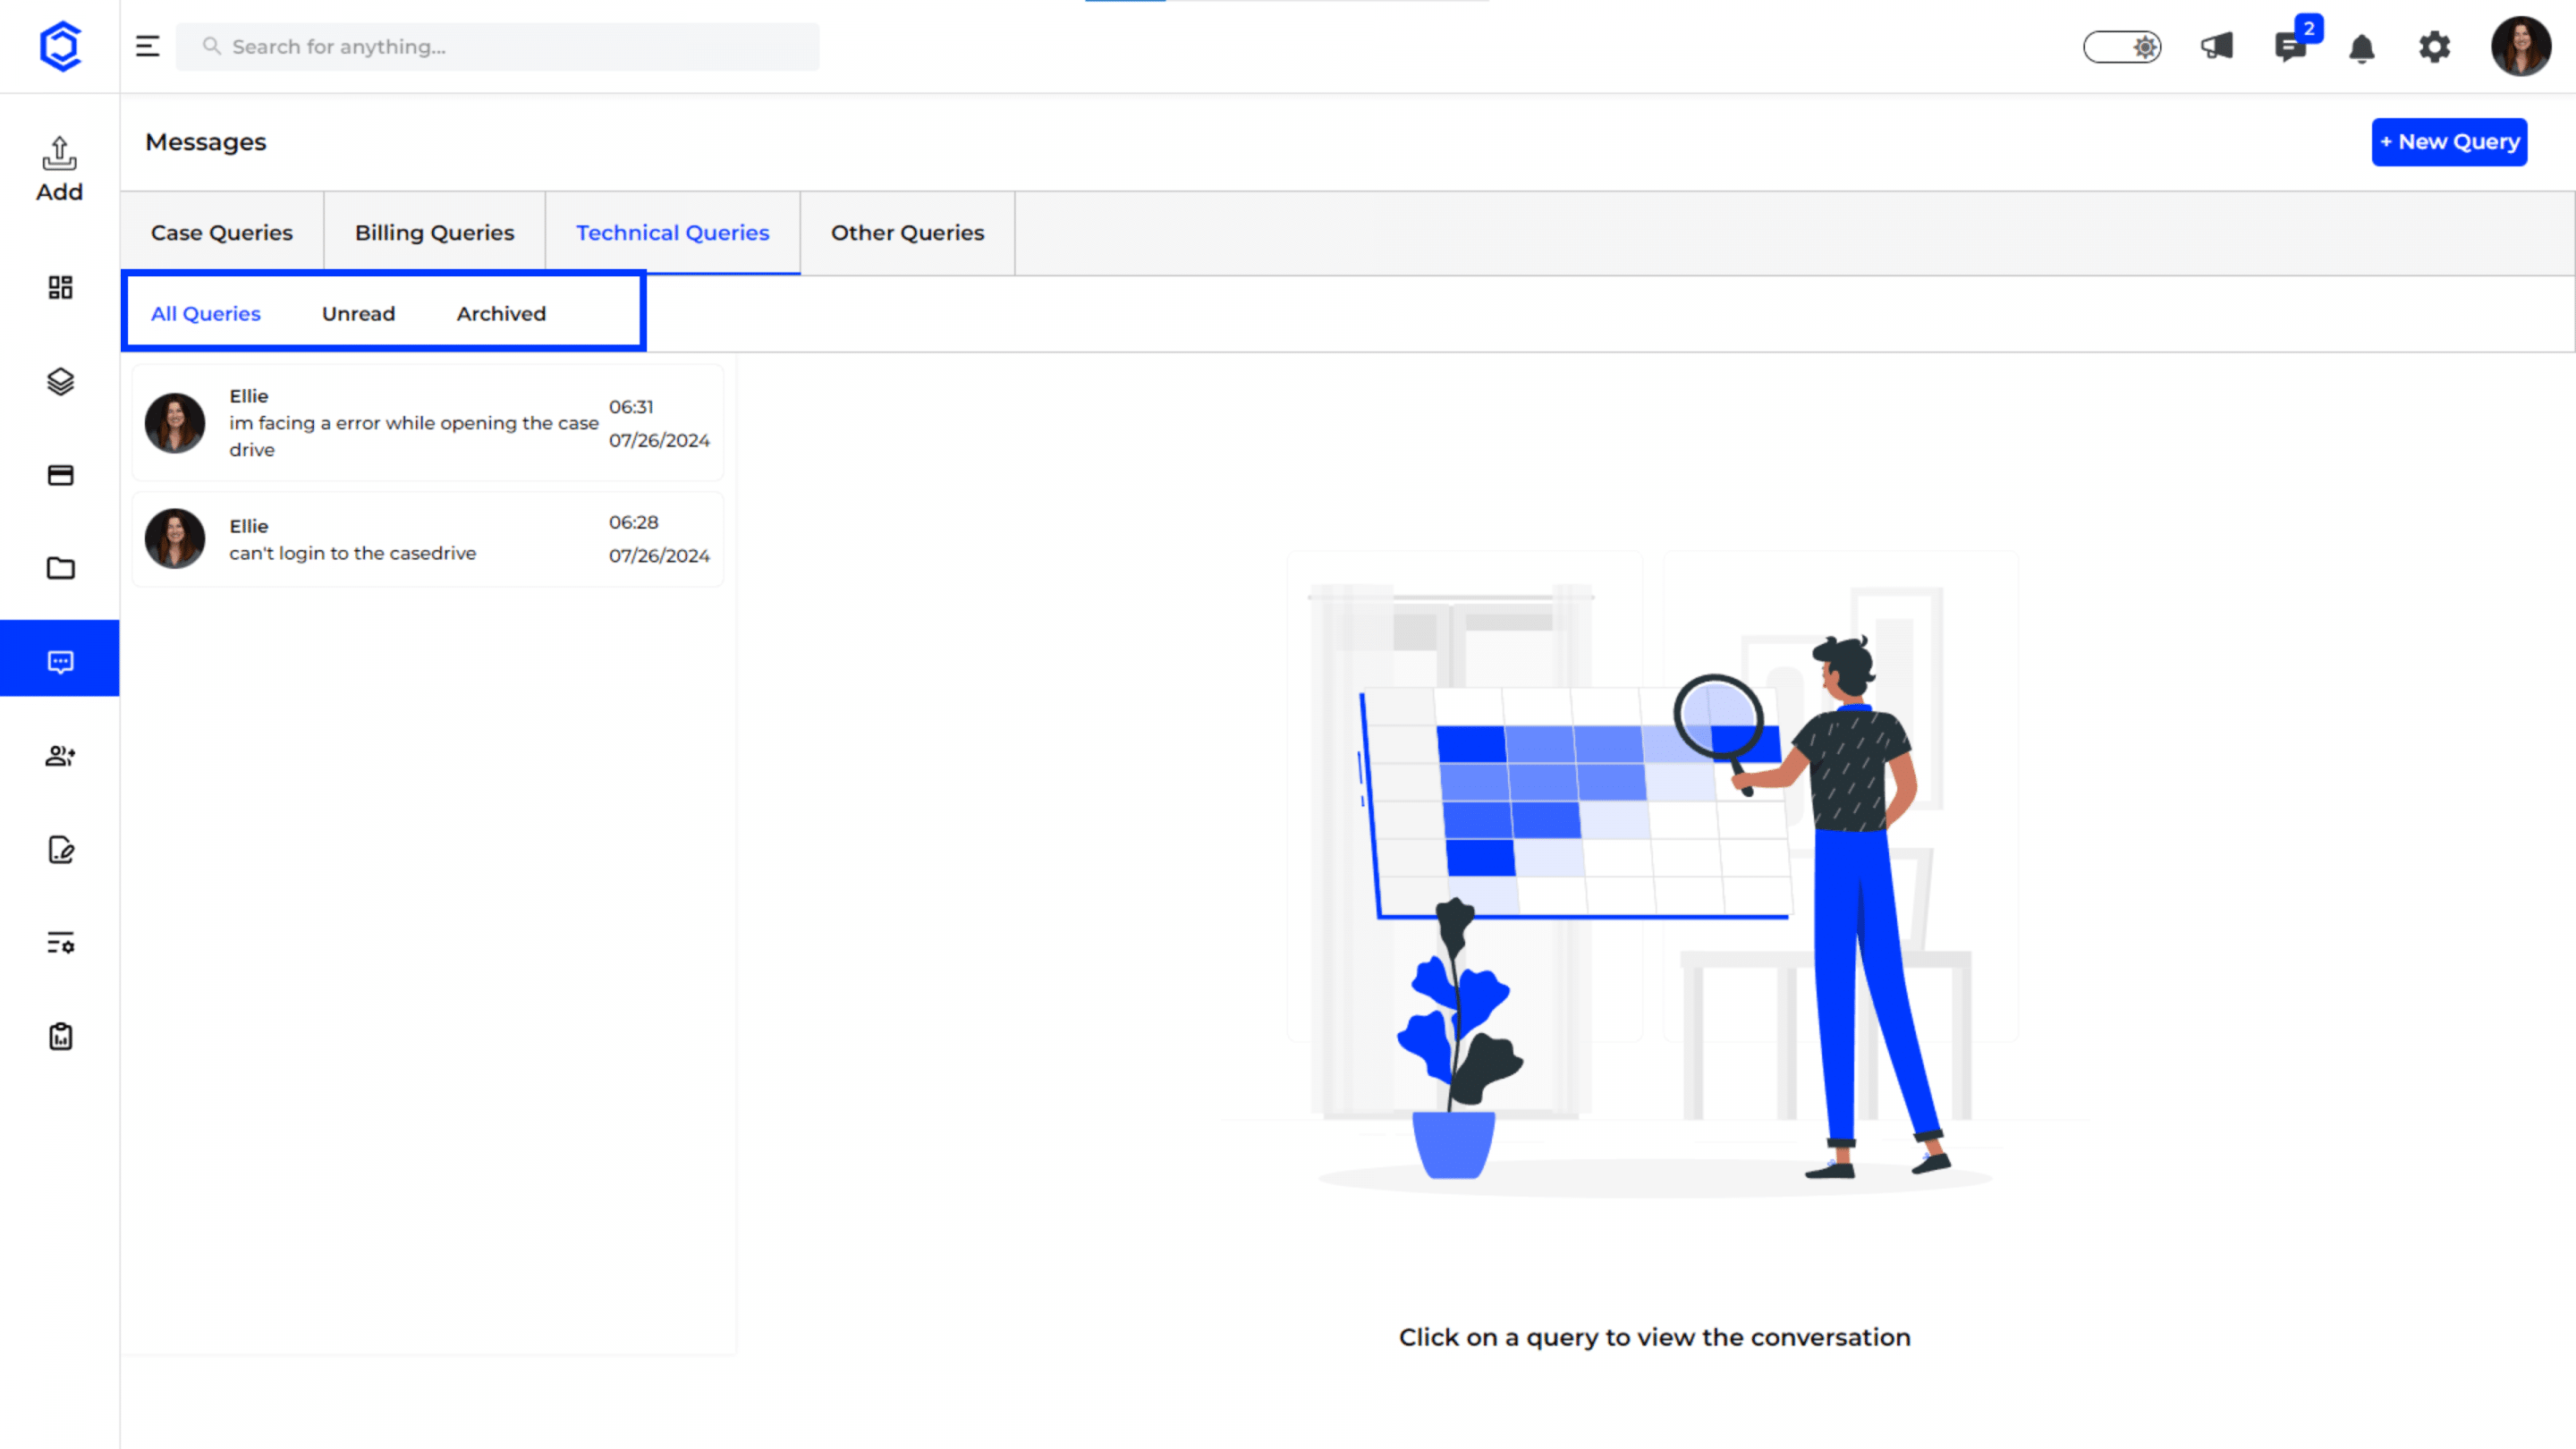The image size is (2576, 1449).
Task: Open chat messages icon with badge 2
Action: coord(2289,47)
